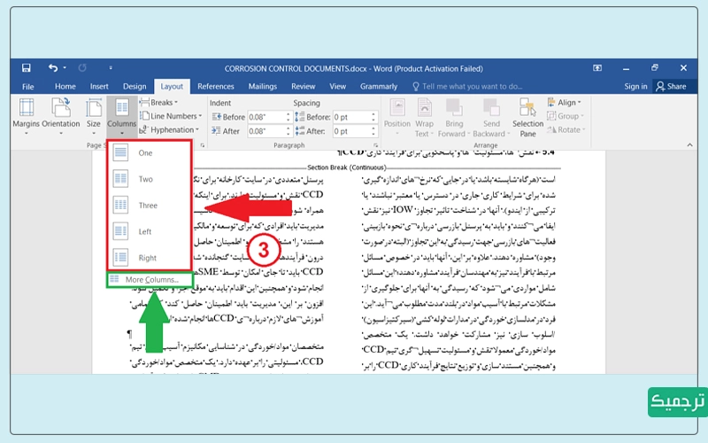
Task: Click the Ribbon Display Options icon
Action: coord(596,68)
